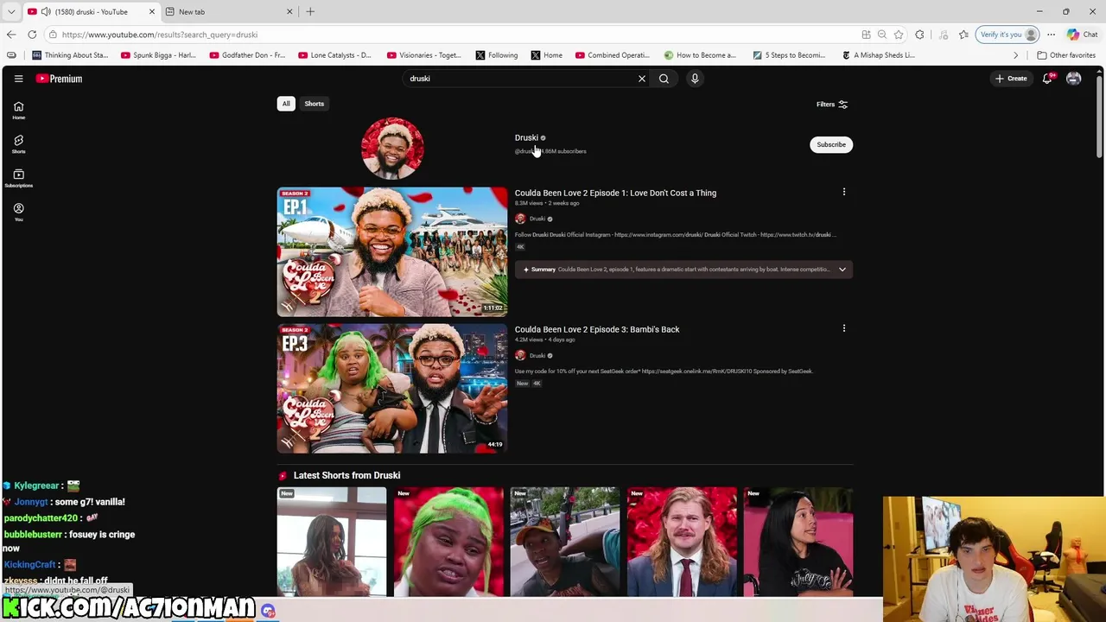1106x622 pixels.
Task: Clear the search box with X icon
Action: click(642, 79)
